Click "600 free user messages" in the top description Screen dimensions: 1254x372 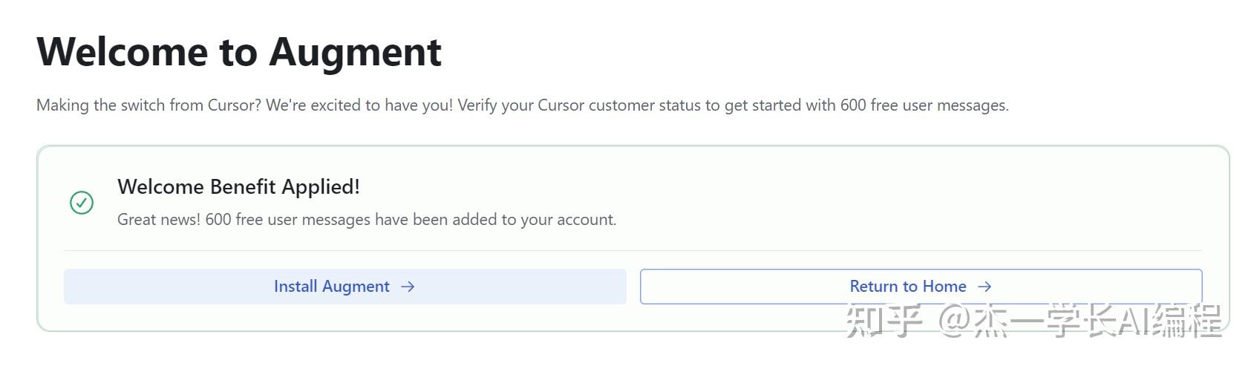coord(923,105)
